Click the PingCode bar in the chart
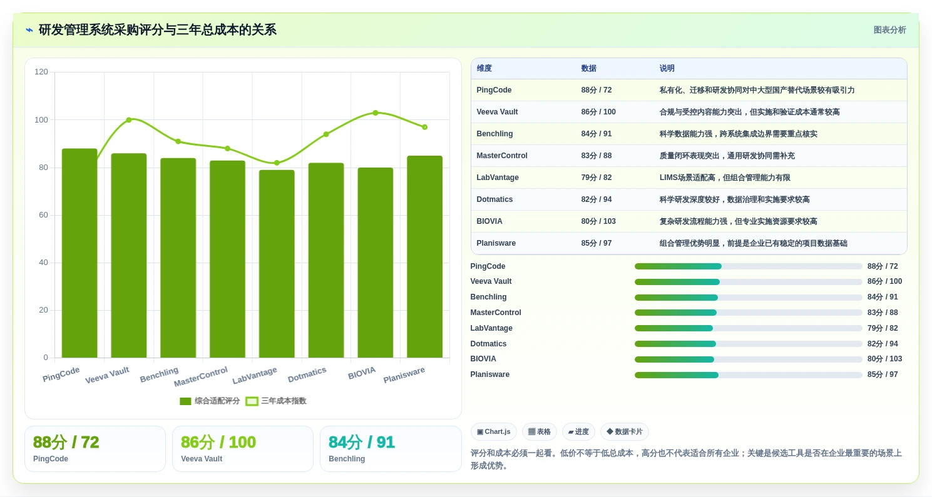Screen dimensions: 932x497 [79, 253]
